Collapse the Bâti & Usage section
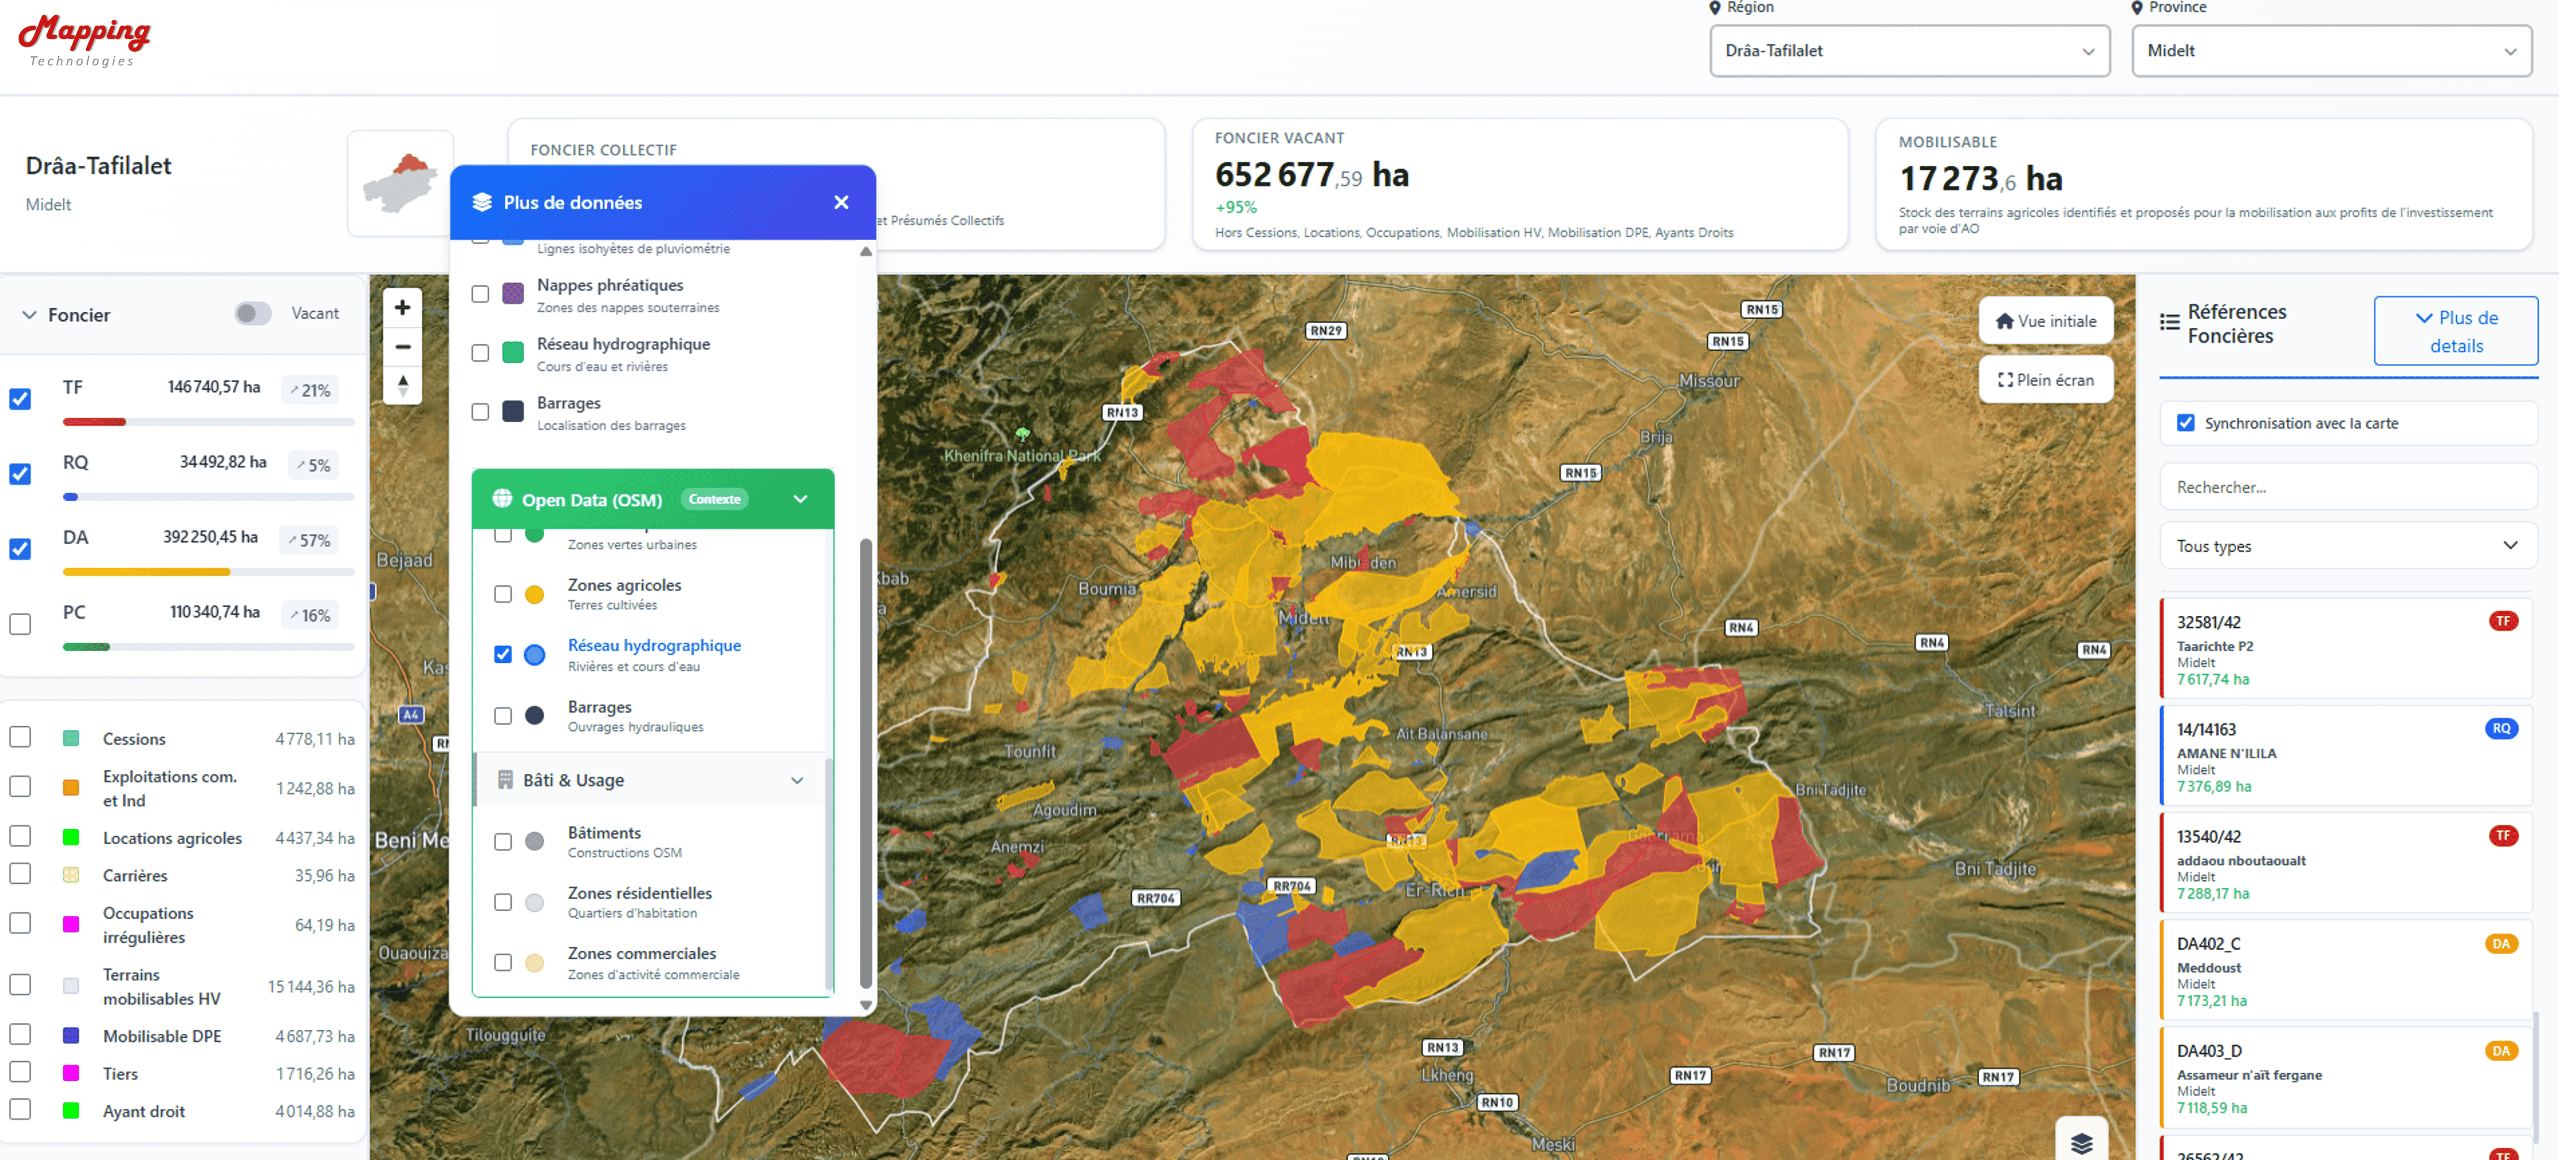Screen dimensions: 2559x1160 pos(797,781)
